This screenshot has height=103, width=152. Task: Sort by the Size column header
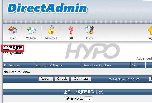(x=138, y=65)
